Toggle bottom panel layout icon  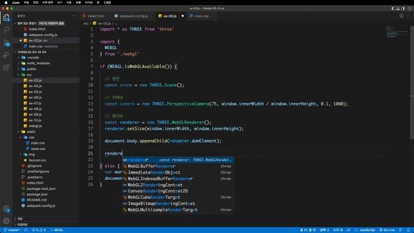[398, 8]
